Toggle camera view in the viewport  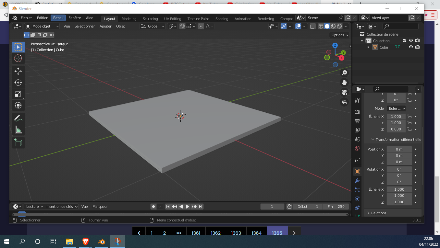[x=344, y=92]
